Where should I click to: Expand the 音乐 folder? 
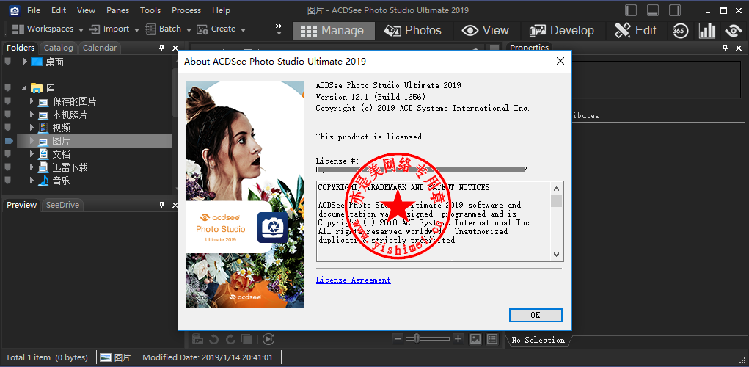click(x=32, y=181)
